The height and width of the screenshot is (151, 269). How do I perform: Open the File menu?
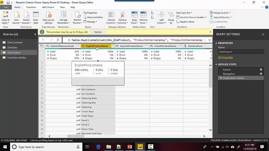coord(6,7)
